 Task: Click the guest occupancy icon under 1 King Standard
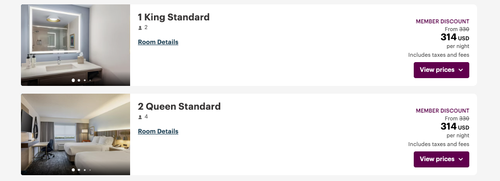(140, 28)
